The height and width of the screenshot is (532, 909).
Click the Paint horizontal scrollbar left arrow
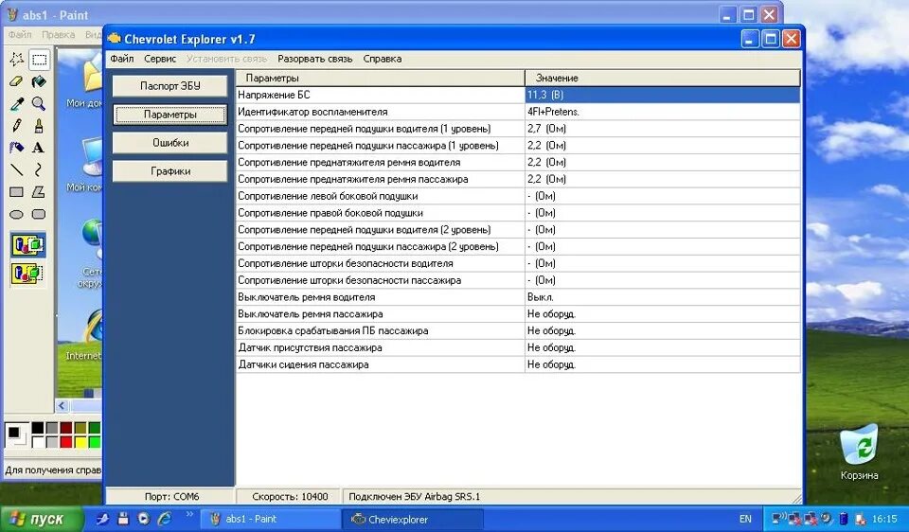[62, 406]
